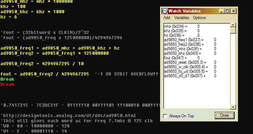Image resolution: width=253 pixels, height=134 pixels.
Task: Click the 'fout = (32bitword x CLKIN)/2^32' comment
Action: (45, 33)
